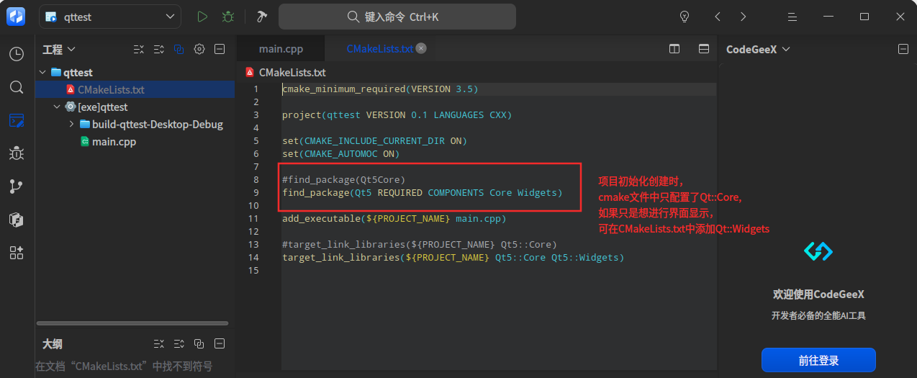Click the deepin IDE logo icon
This screenshot has height=378, width=917.
[x=16, y=17]
